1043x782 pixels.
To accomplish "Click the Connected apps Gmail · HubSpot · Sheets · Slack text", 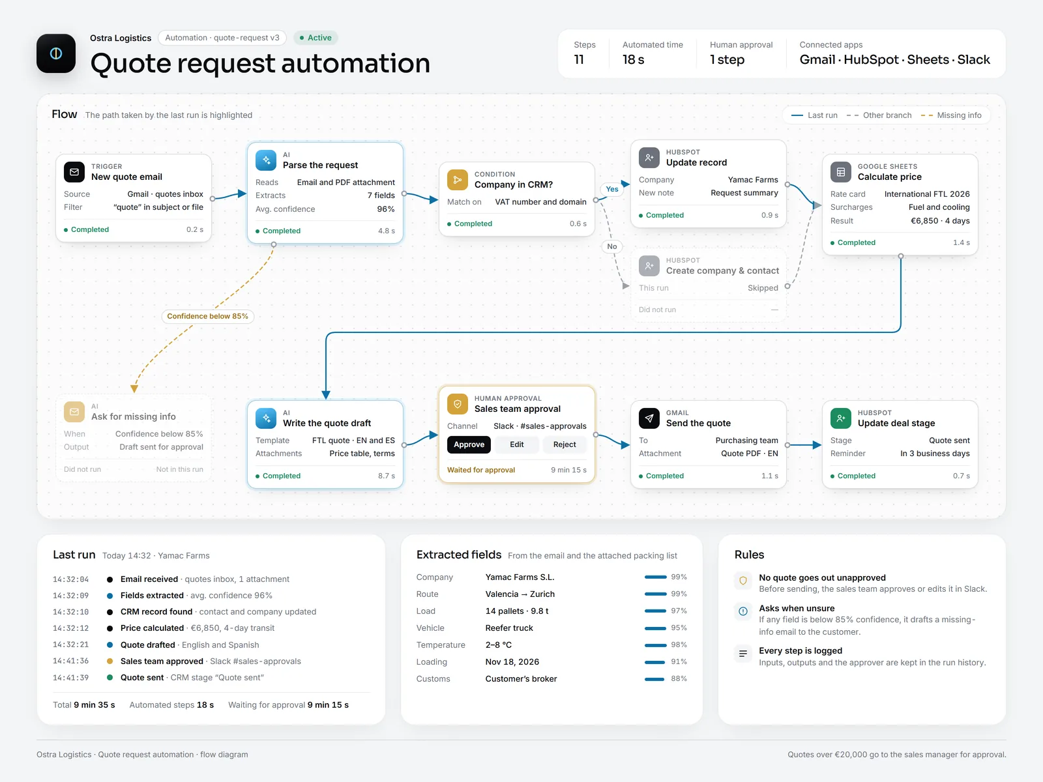I will pyautogui.click(x=895, y=60).
